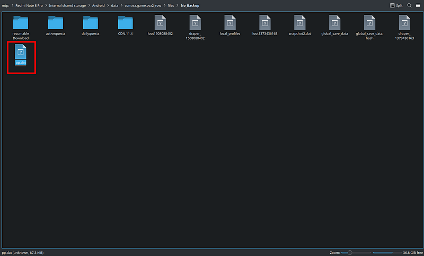The width and height of the screenshot is (424, 256).
Task: Navigate to mtp: in breadcrumb
Action: pyautogui.click(x=5, y=5)
